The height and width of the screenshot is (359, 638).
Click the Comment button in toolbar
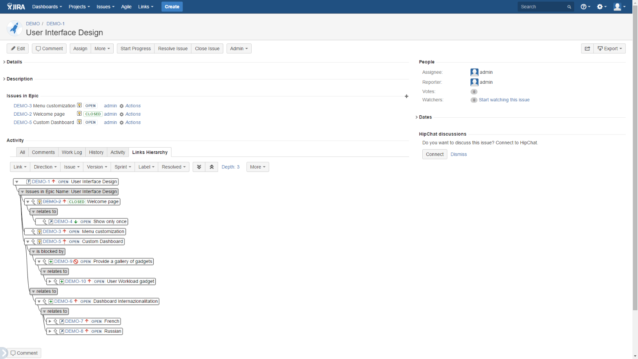tap(49, 49)
